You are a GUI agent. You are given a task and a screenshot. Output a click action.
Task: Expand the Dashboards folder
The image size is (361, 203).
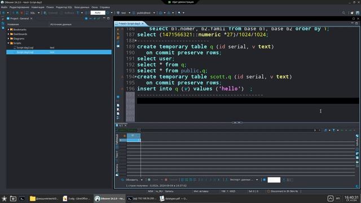pos(8,34)
